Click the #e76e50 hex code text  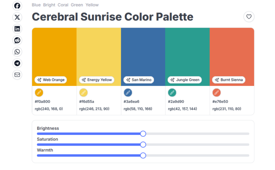[x=220, y=102]
